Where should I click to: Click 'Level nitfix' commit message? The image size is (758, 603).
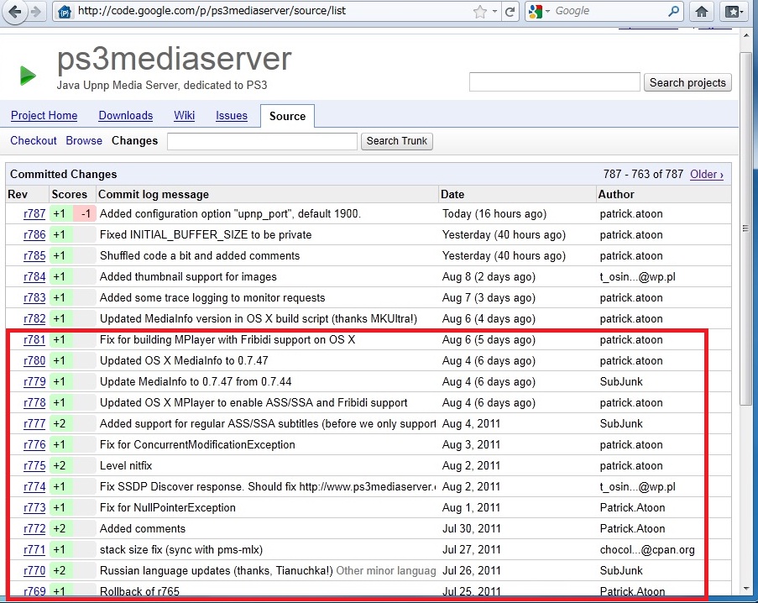coord(126,465)
